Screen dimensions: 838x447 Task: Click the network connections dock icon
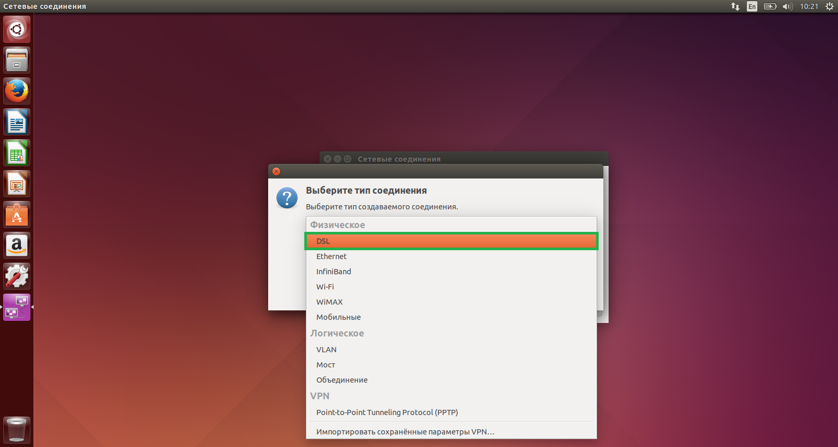tap(17, 307)
